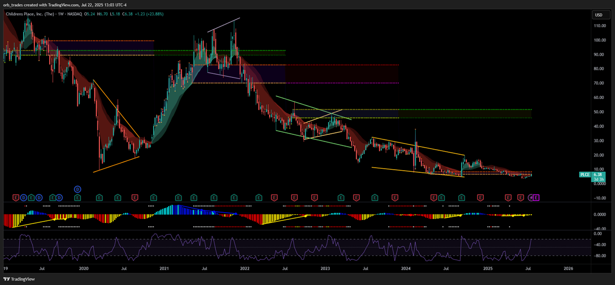Click the purple lightning bolt event marker
The image size is (615, 285).
[531, 197]
